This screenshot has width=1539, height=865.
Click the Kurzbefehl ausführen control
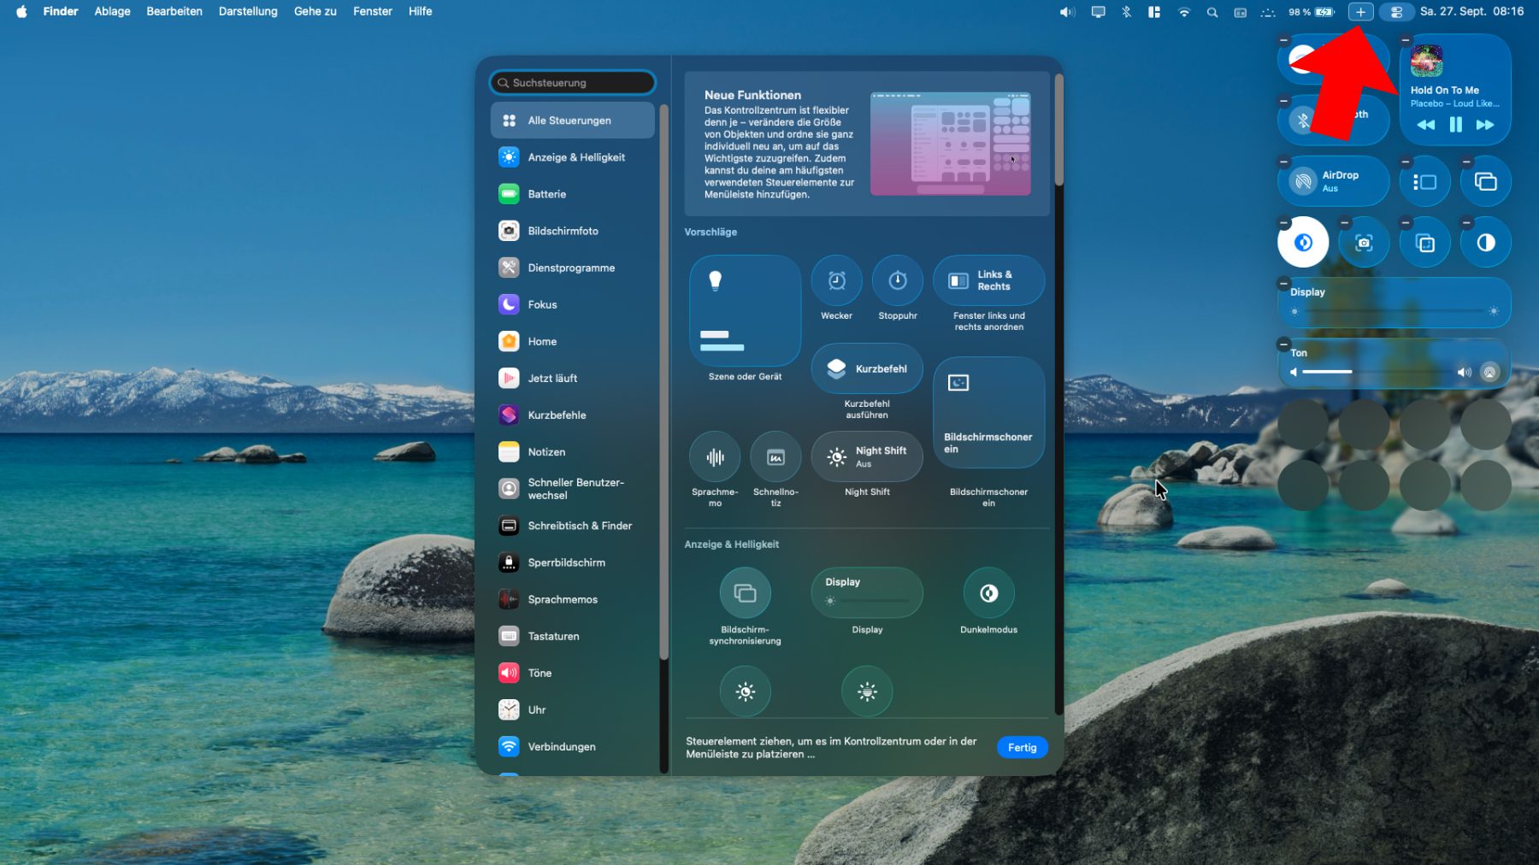point(867,369)
